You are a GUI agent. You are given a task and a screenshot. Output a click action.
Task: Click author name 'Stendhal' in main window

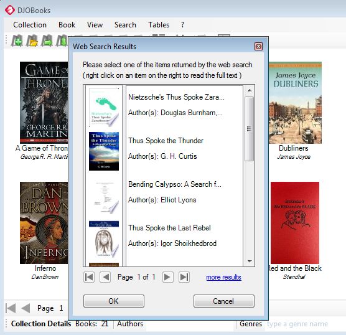point(294,277)
